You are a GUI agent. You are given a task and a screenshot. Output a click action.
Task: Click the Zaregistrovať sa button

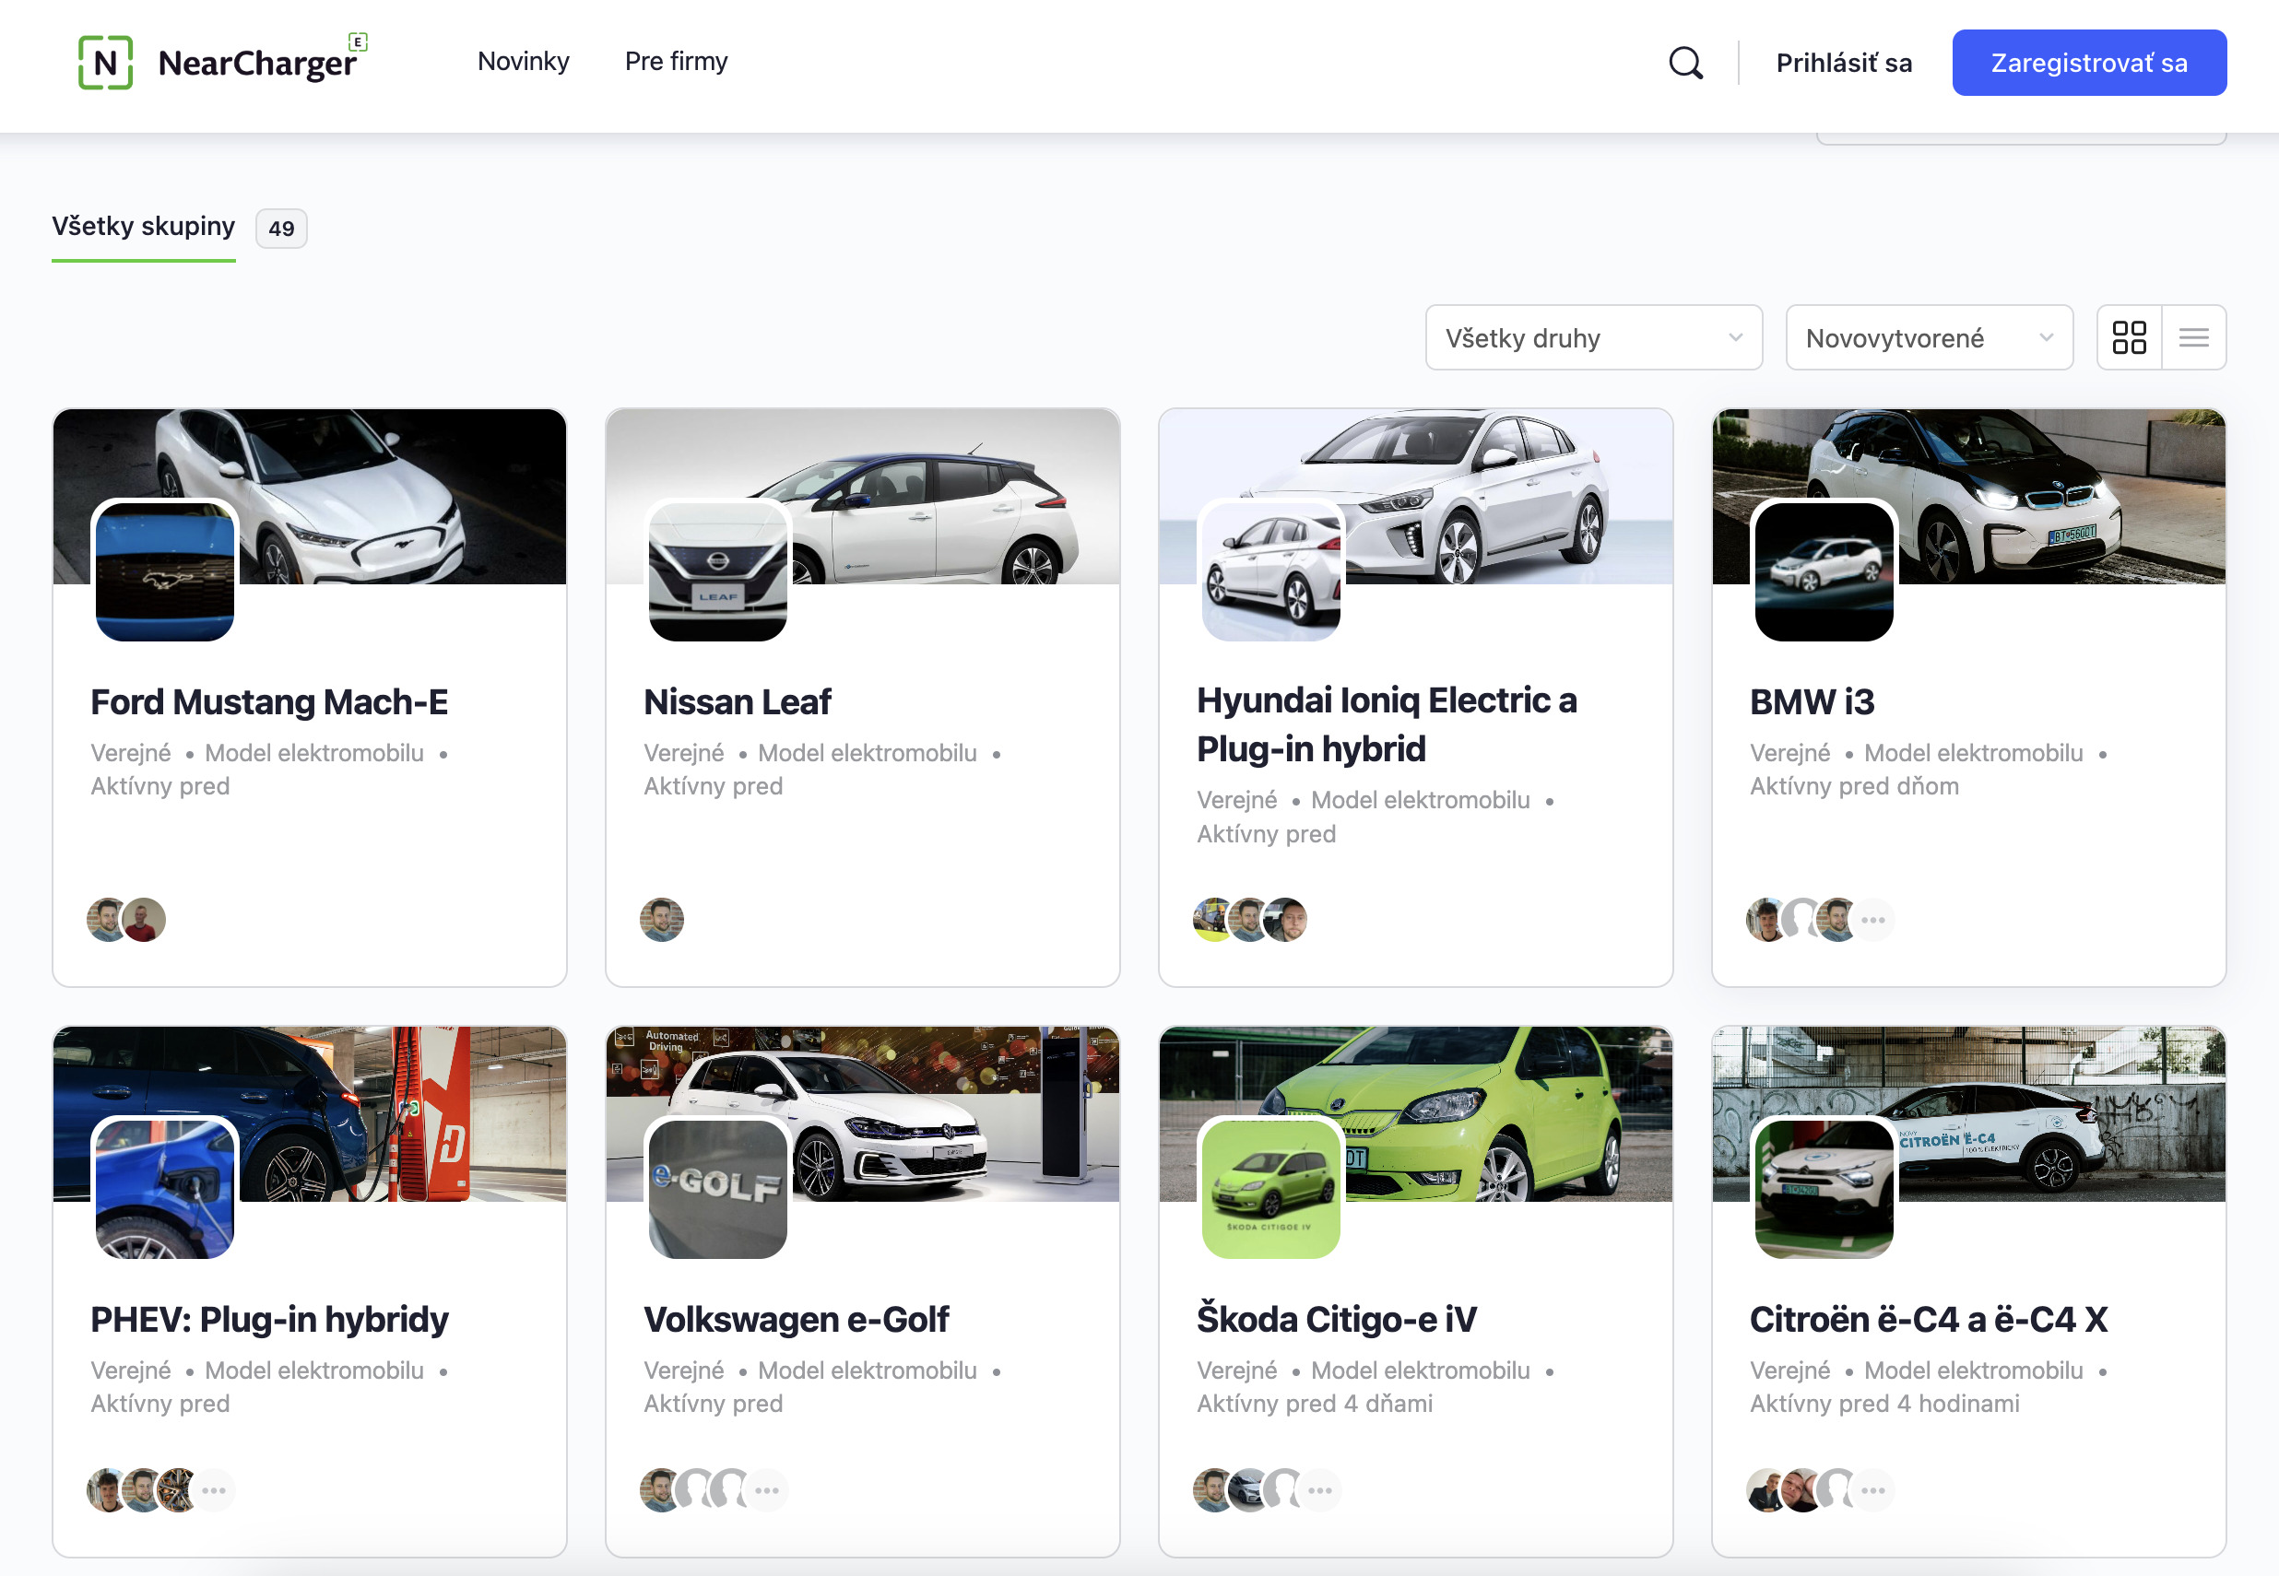click(x=2088, y=64)
